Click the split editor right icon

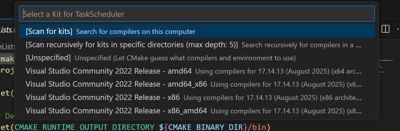(385, 29)
